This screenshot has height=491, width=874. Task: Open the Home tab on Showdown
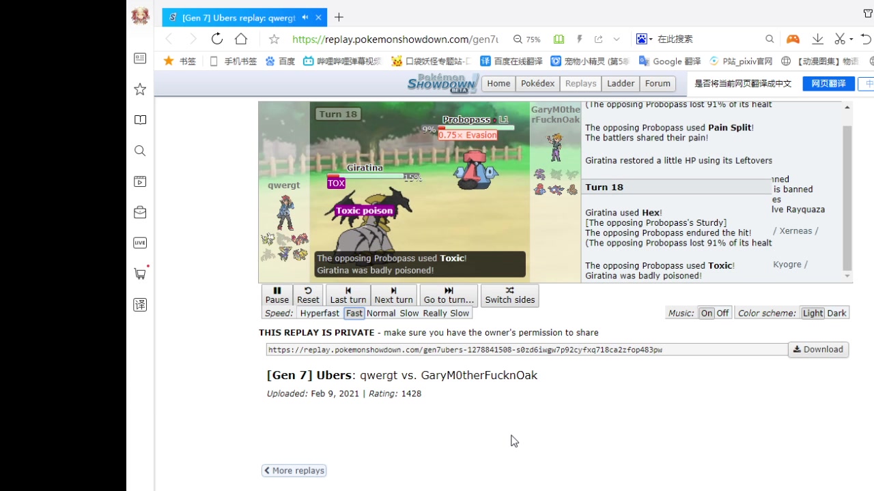(x=498, y=83)
